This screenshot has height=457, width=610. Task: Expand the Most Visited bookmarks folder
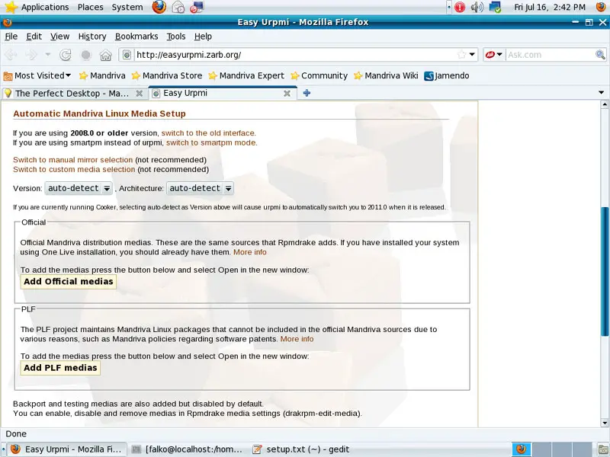[x=37, y=75]
